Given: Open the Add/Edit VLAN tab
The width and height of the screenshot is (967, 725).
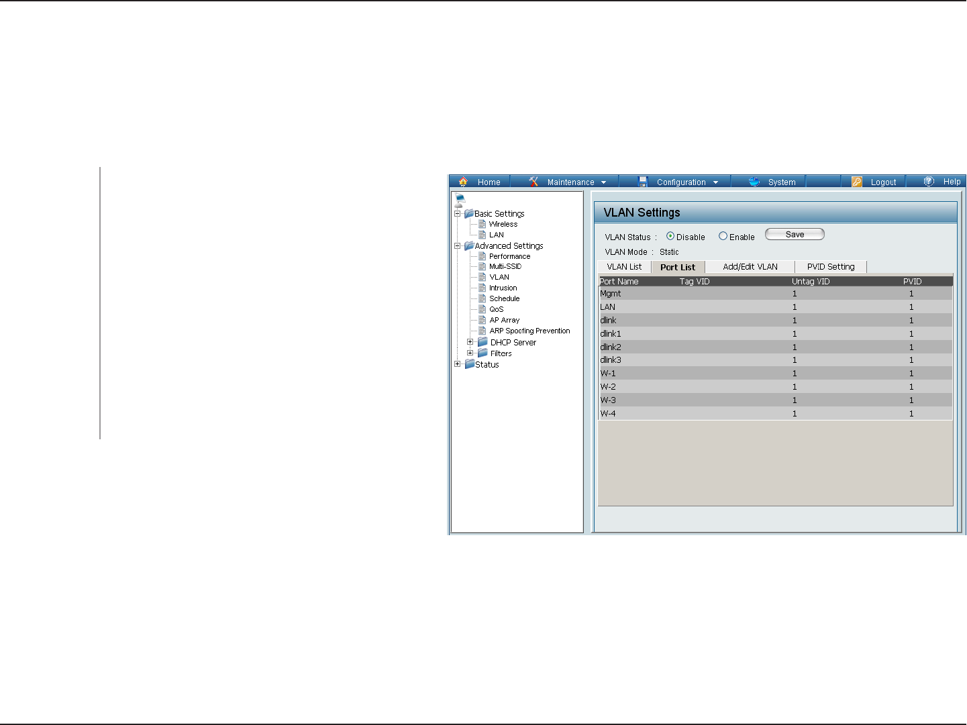Looking at the screenshot, I should pyautogui.click(x=750, y=267).
